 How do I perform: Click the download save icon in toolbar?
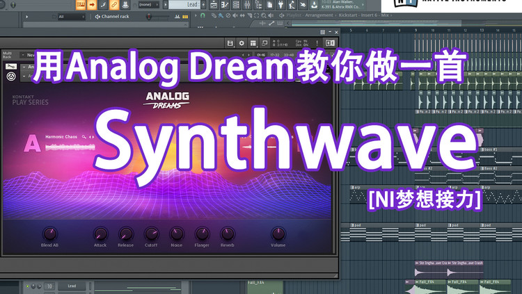point(314,5)
